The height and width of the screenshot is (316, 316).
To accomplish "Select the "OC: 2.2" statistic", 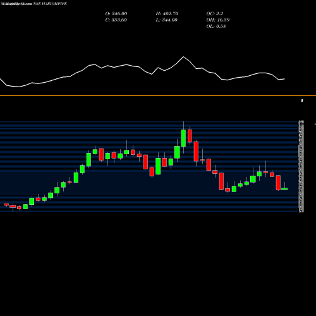I will point(215,13).
